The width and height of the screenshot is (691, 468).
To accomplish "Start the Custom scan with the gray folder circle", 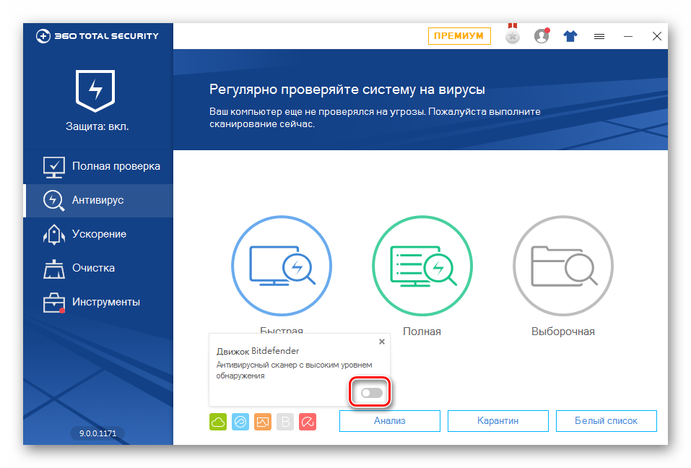I will 563,267.
